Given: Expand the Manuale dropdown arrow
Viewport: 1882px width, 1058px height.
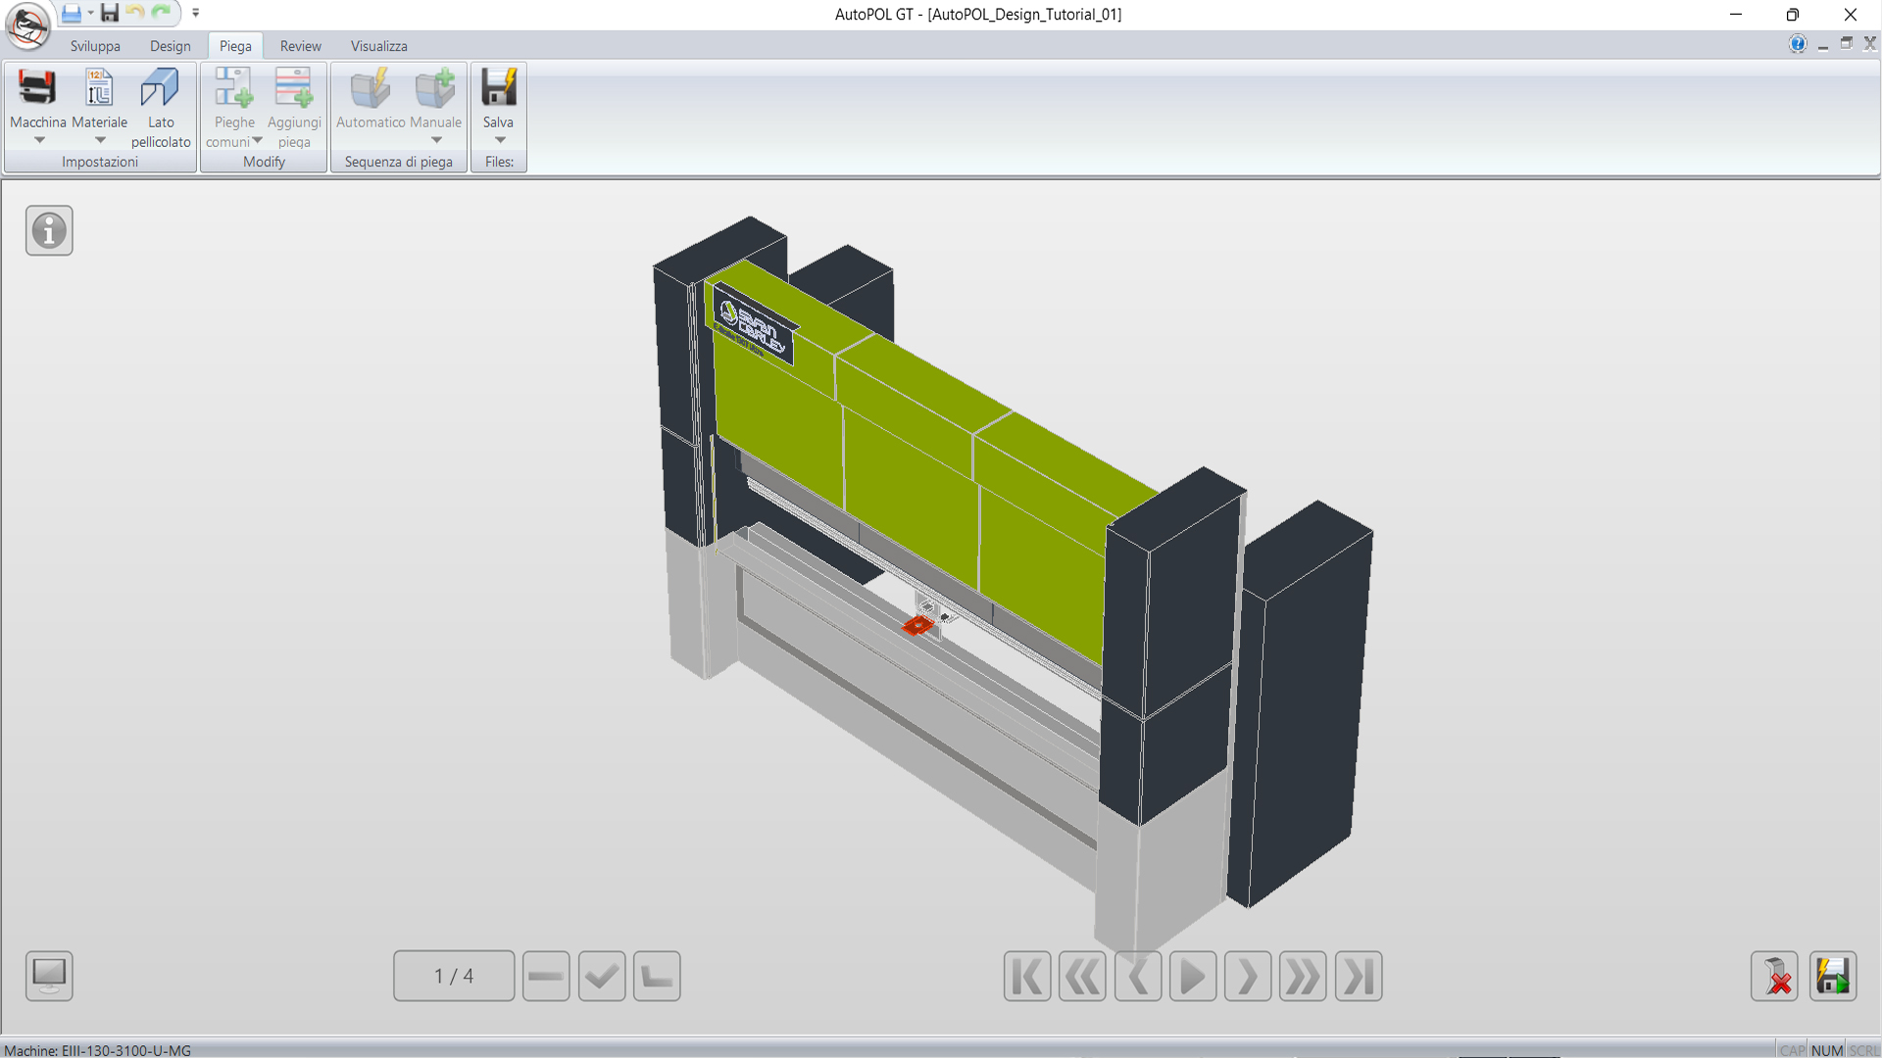Looking at the screenshot, I should pyautogui.click(x=436, y=140).
